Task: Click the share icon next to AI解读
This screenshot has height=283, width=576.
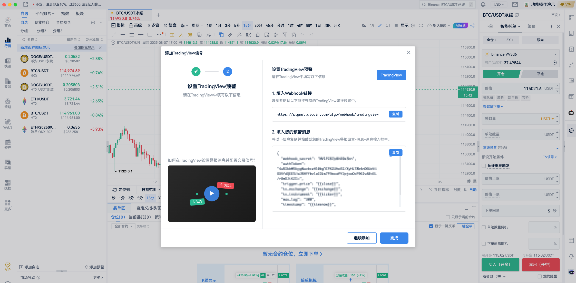Action: click(473, 25)
